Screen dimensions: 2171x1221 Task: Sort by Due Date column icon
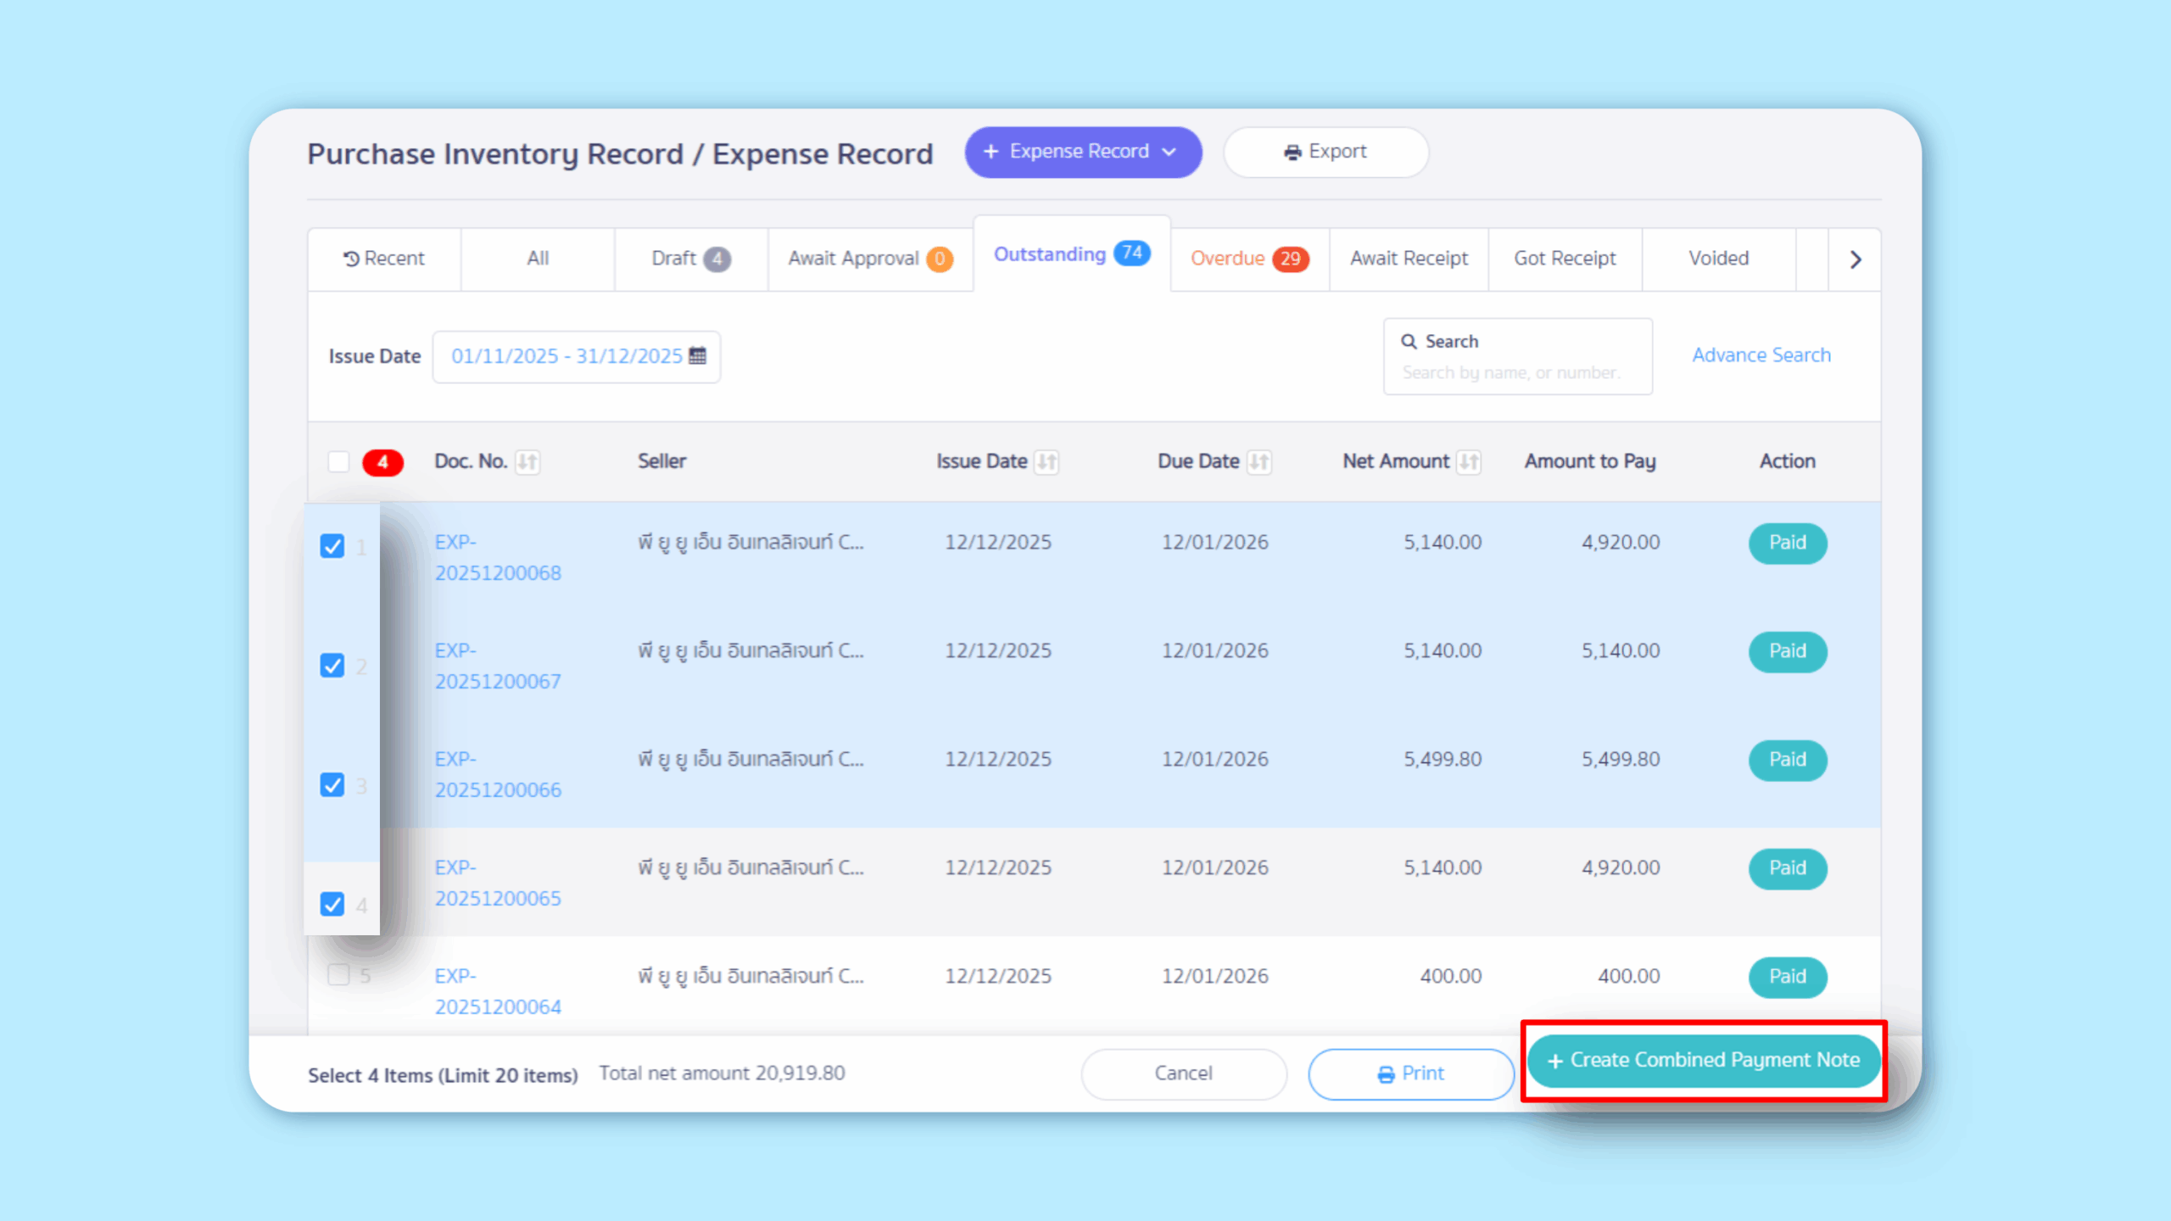[1259, 462]
